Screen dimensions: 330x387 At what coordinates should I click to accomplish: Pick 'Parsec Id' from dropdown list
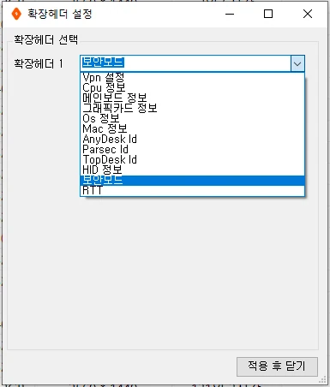coord(192,149)
